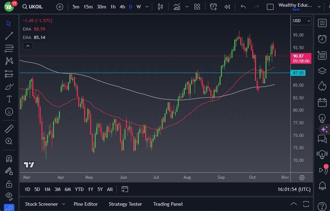
Task: Select the YTD date range
Action: [x=79, y=189]
